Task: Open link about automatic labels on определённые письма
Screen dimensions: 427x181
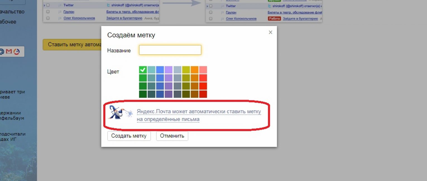Action: point(199,116)
